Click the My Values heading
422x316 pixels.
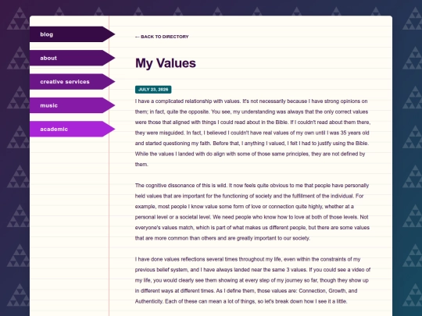pyautogui.click(x=166, y=63)
